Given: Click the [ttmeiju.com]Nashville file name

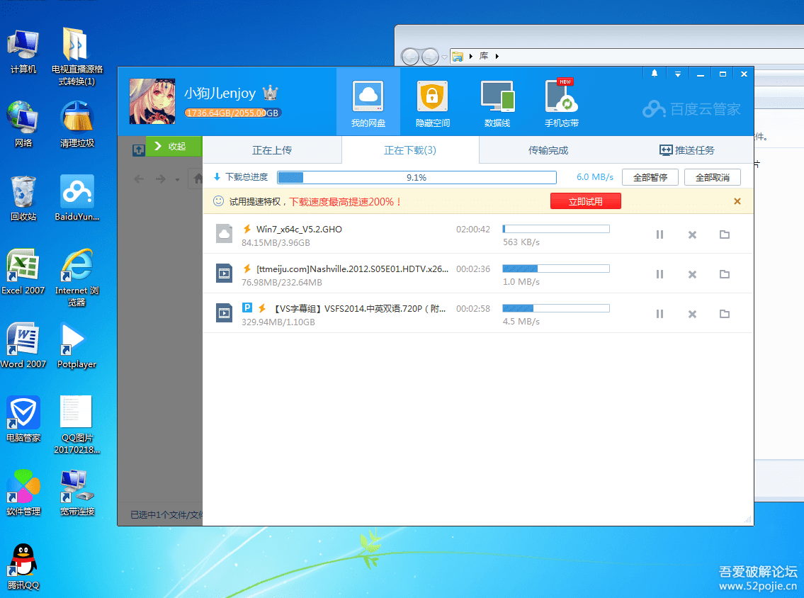Looking at the screenshot, I should click(x=352, y=269).
